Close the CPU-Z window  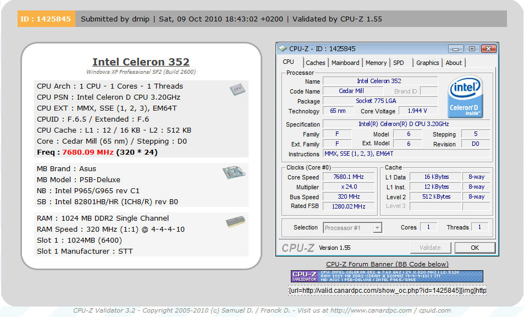[487, 48]
